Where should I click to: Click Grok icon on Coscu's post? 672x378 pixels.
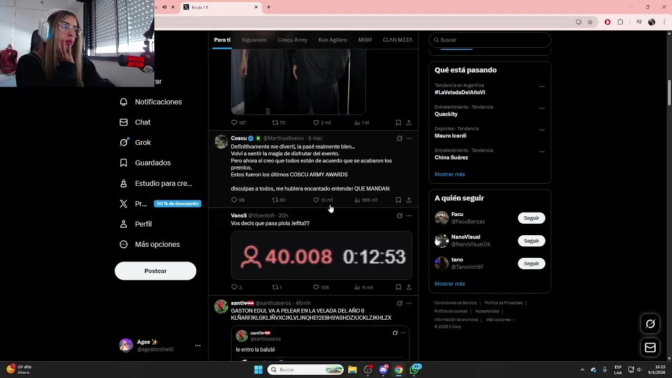400,139
